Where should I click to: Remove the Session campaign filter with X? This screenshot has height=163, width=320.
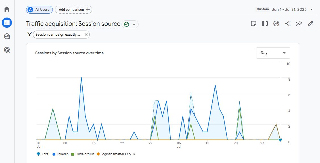86,35
